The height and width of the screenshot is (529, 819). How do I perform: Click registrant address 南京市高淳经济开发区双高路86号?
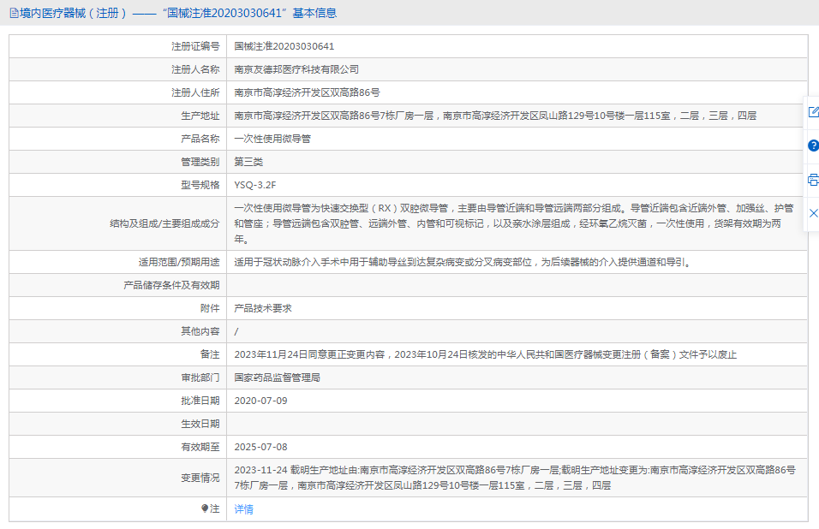coord(307,92)
